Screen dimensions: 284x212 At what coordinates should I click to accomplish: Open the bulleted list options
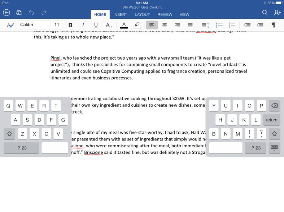(219, 25)
